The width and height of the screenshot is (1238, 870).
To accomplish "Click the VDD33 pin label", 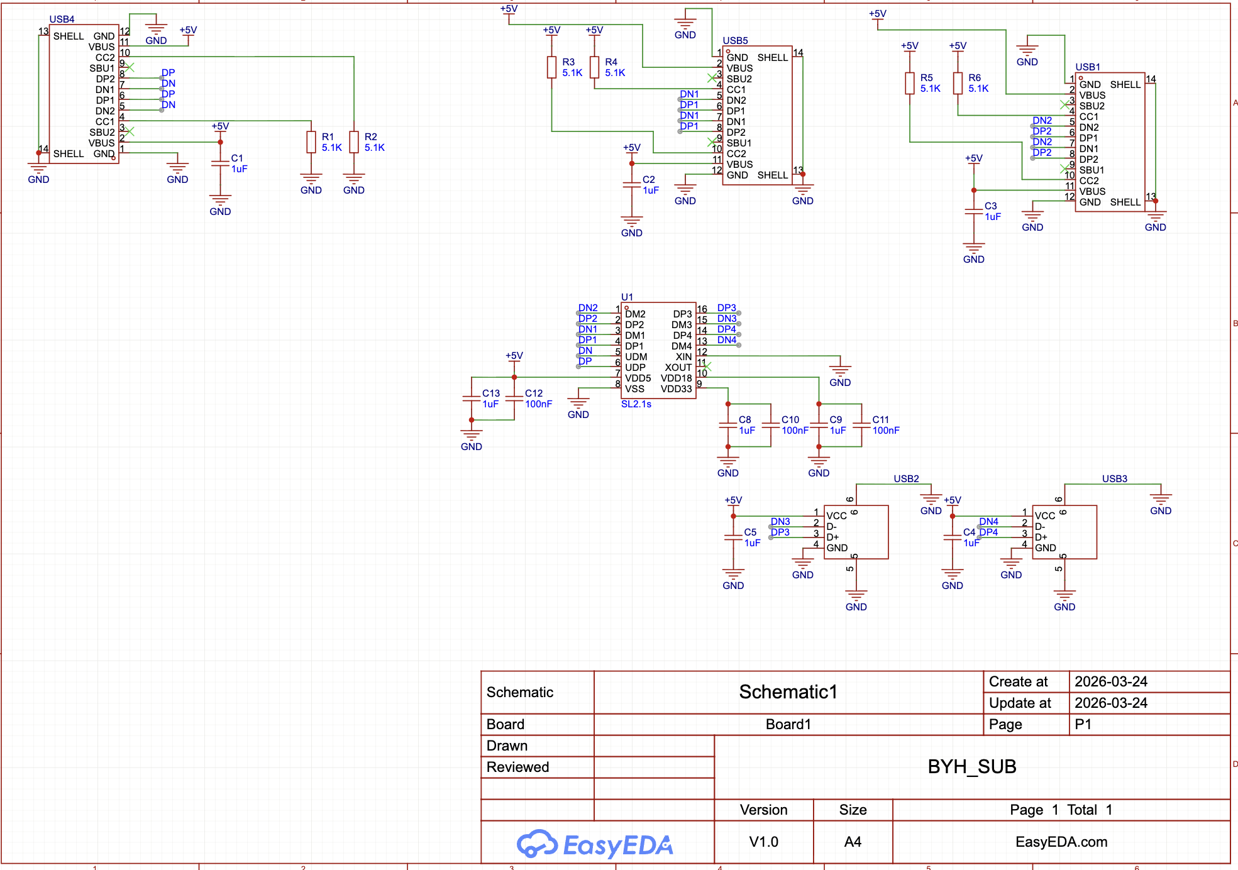I will [x=676, y=389].
